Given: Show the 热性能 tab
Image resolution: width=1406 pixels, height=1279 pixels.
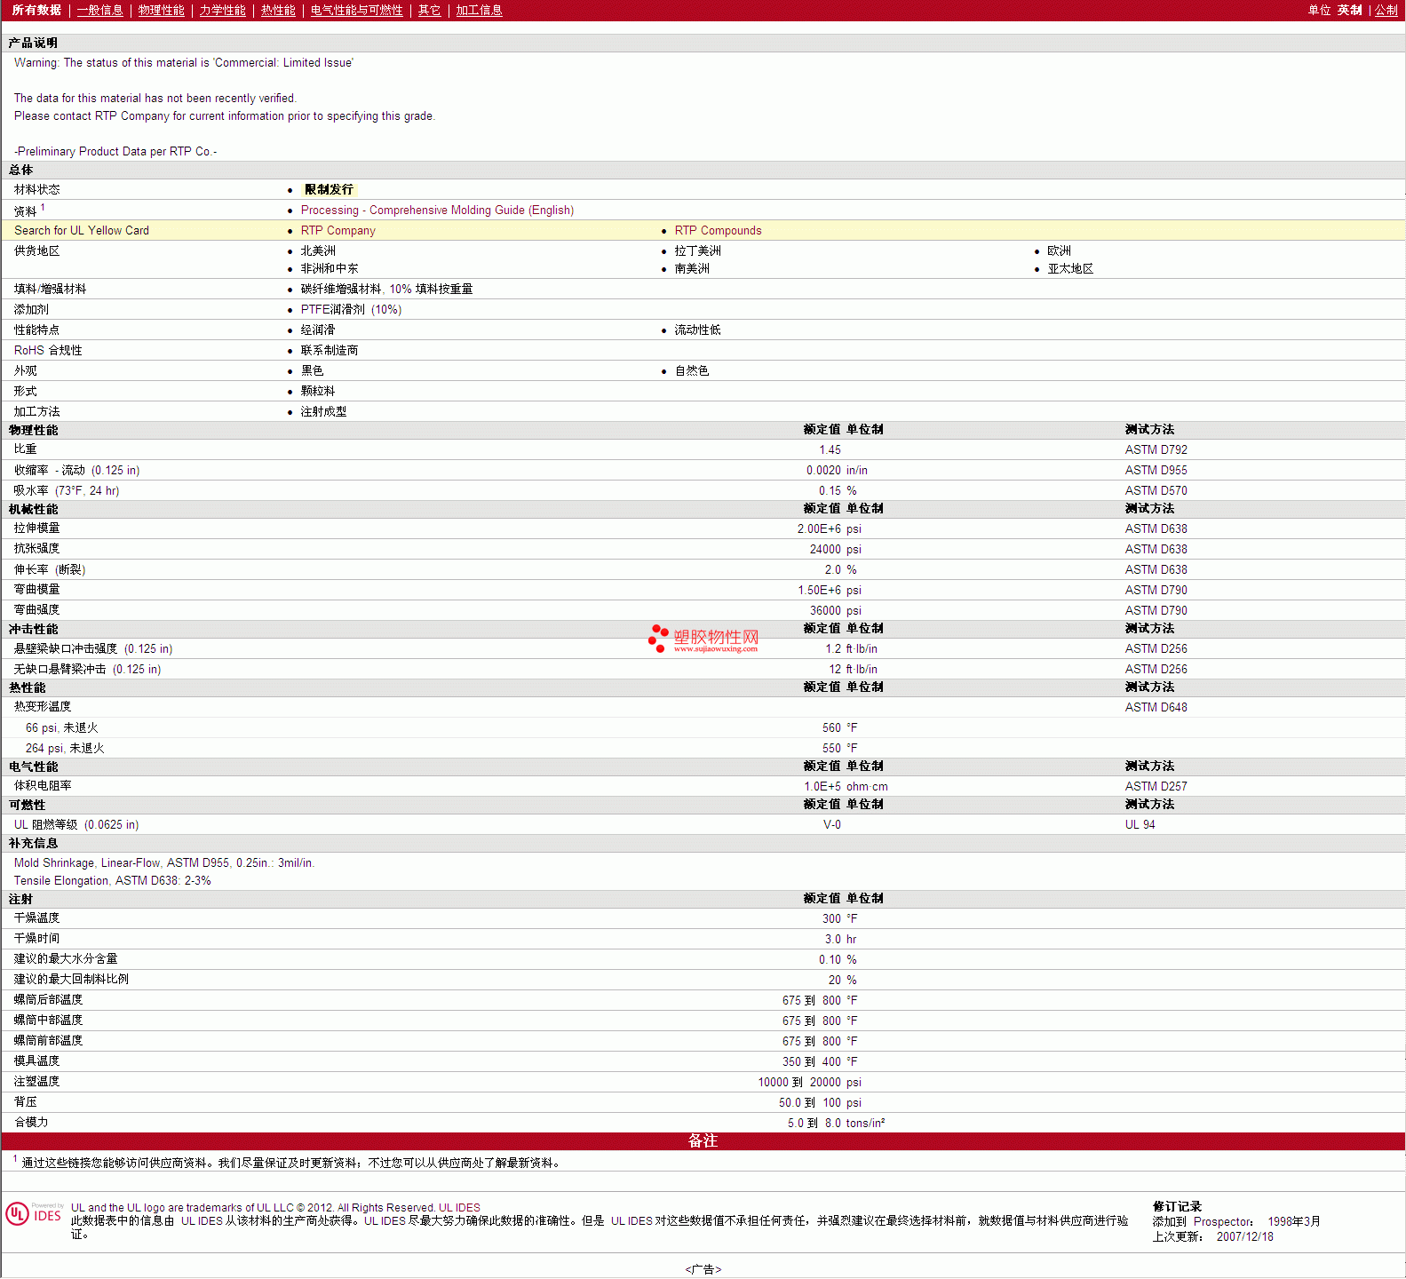Looking at the screenshot, I should [278, 11].
